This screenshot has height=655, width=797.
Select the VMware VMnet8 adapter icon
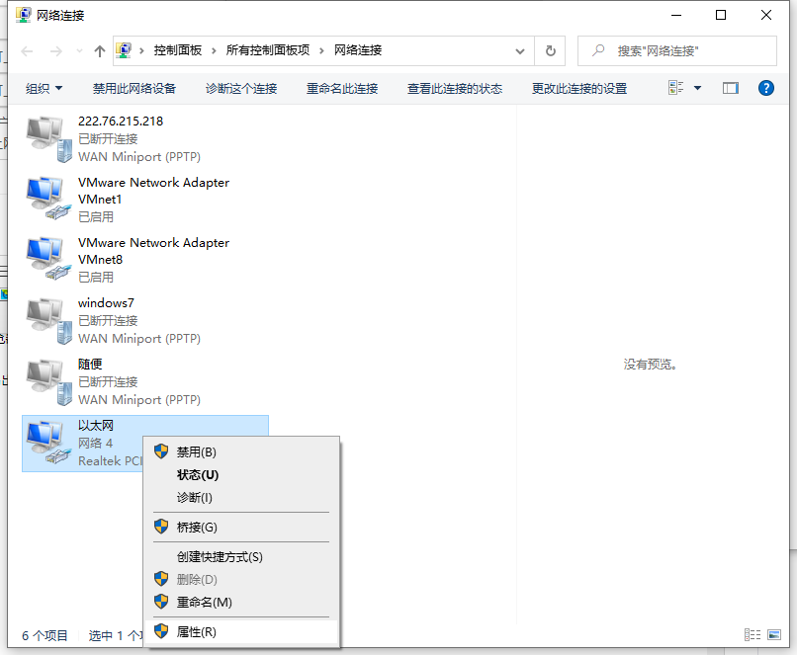[46, 258]
